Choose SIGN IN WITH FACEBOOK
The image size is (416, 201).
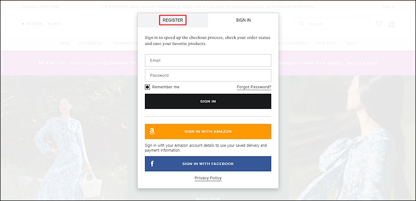click(x=208, y=164)
